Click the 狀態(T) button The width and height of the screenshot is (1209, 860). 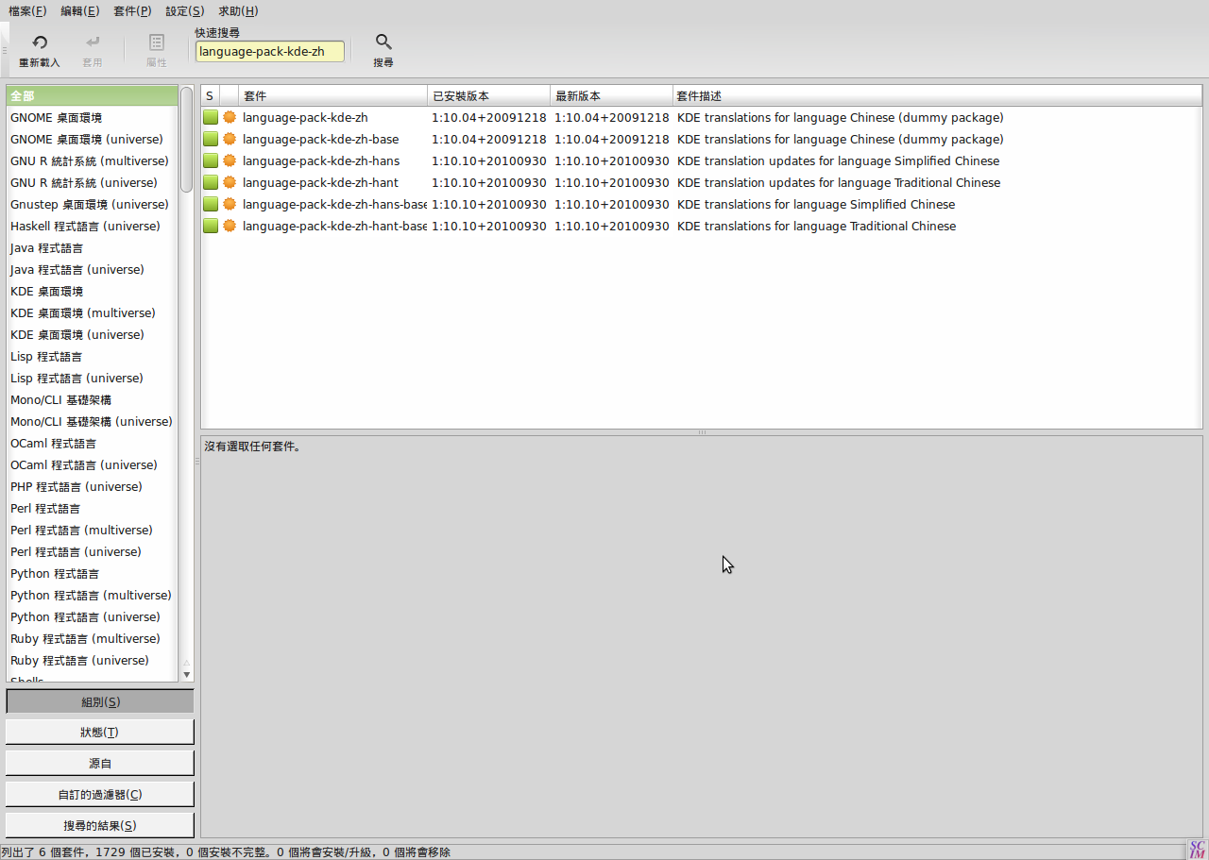pos(100,733)
